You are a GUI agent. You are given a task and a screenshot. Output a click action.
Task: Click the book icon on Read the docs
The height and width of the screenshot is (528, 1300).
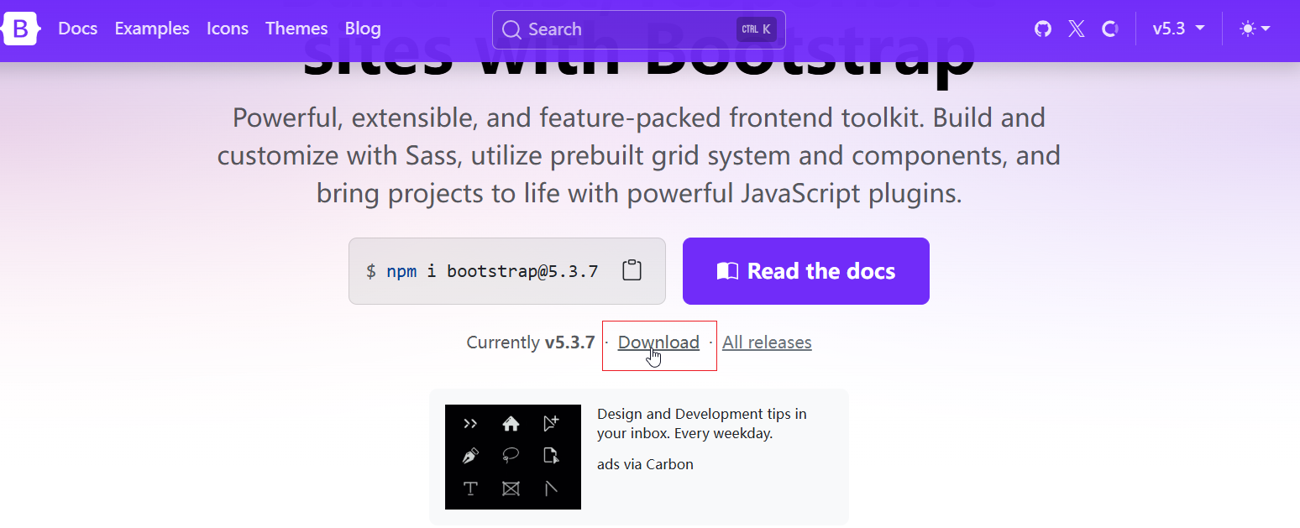[x=727, y=271]
